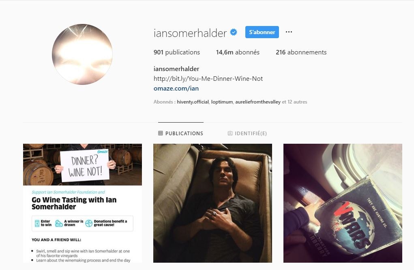Open the circular profile picture
Viewport: 414px width, 270px height.
point(82,54)
